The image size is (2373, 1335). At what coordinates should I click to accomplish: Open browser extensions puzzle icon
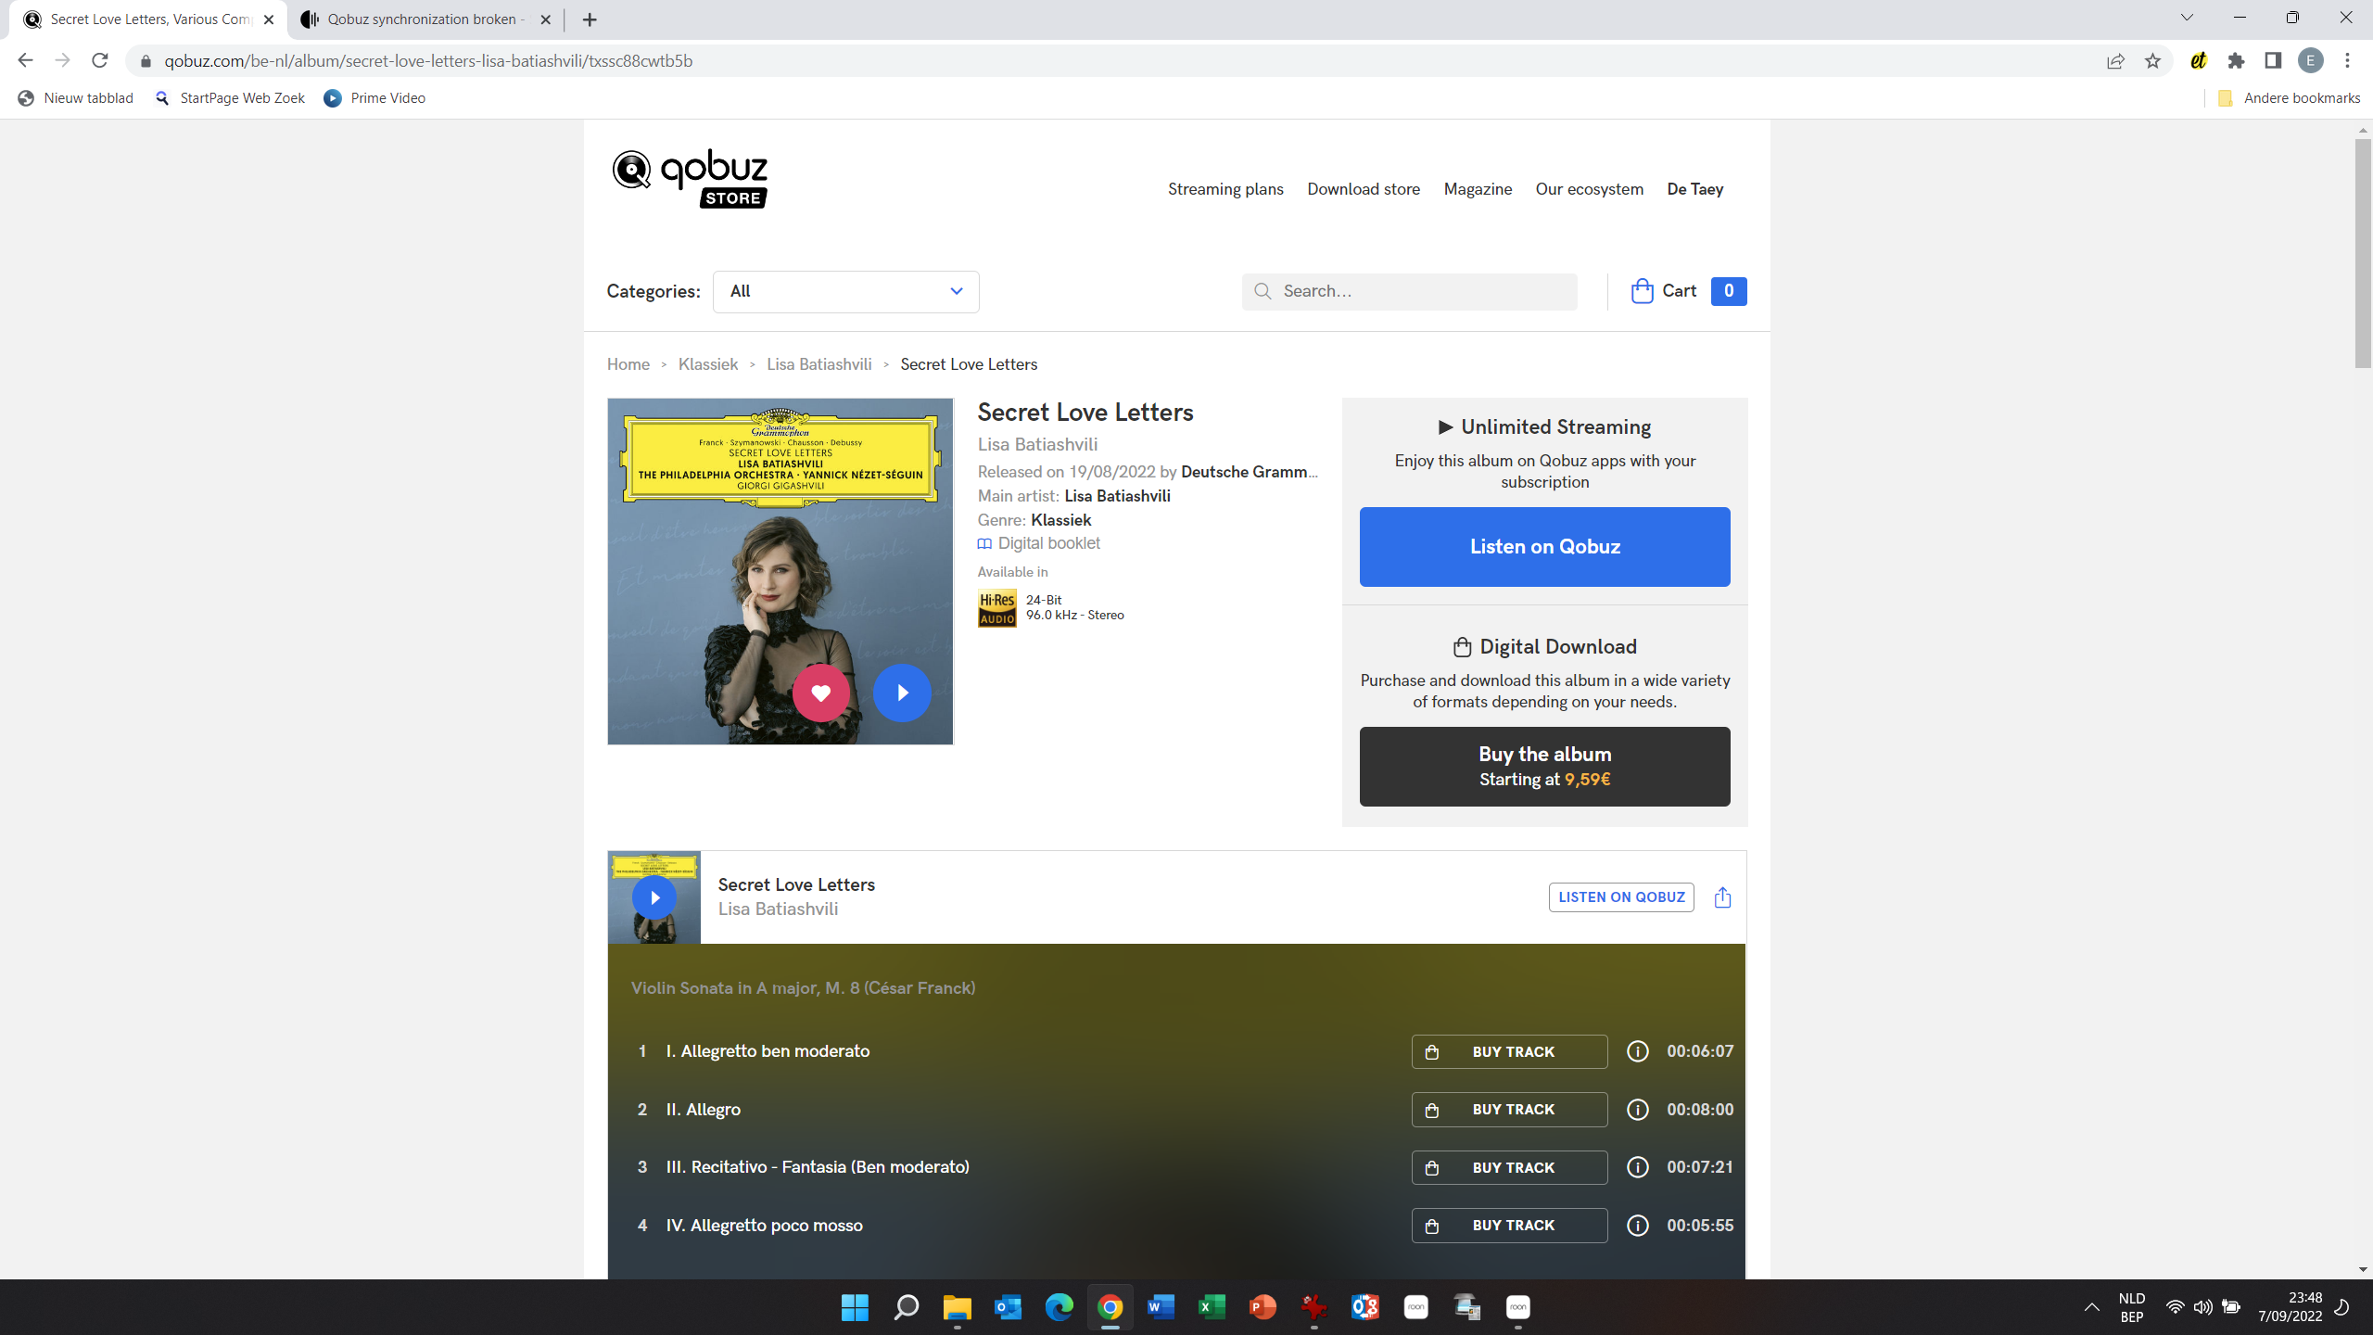(x=2236, y=61)
